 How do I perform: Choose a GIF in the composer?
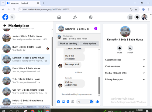pyautogui.click(x=73, y=102)
